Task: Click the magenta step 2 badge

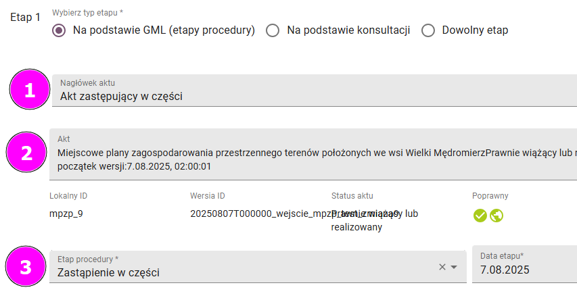Action: pyautogui.click(x=27, y=153)
